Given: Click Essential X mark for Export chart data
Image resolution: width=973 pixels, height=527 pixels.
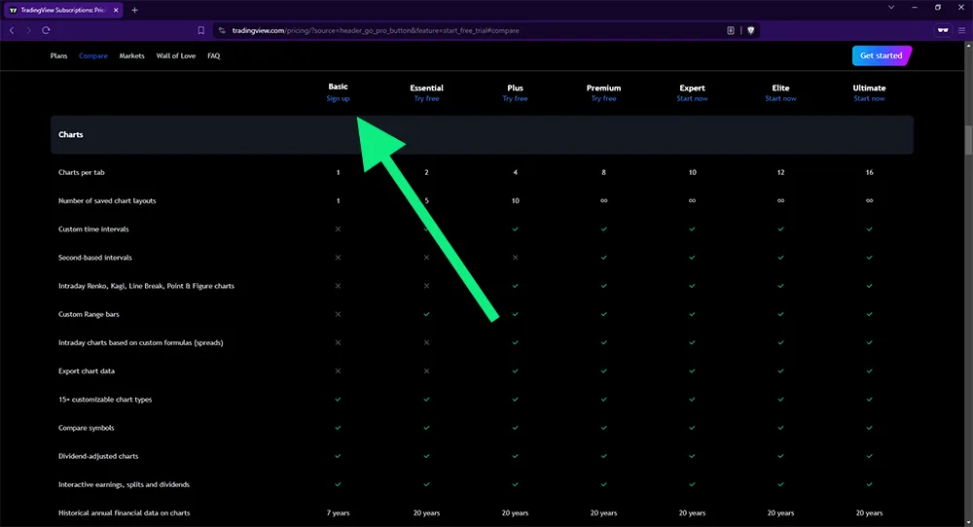Looking at the screenshot, I should (427, 371).
